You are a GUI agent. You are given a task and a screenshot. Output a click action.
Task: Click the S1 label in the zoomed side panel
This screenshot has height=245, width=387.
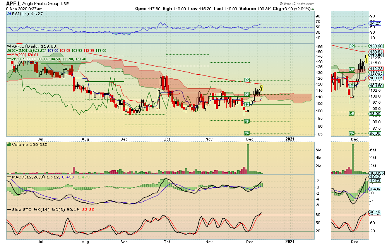tap(352, 113)
